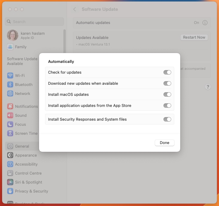219x206 pixels.
Task: Click the search magnifier icon
Action: coord(9,22)
